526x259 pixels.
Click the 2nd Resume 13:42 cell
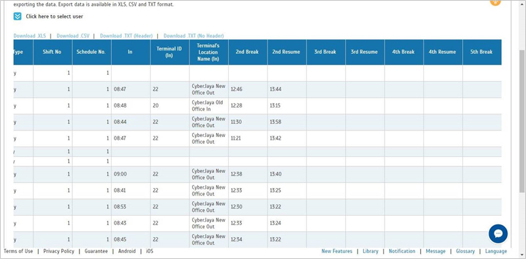pos(287,138)
